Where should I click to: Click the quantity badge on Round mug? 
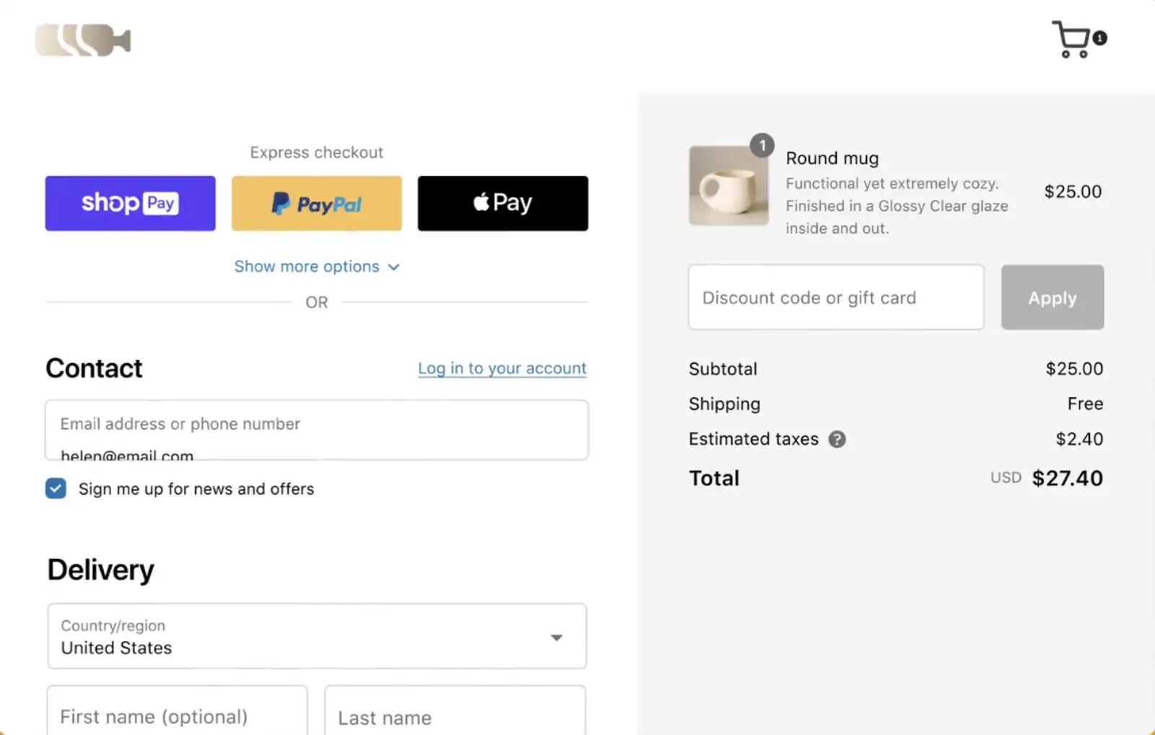tap(762, 145)
